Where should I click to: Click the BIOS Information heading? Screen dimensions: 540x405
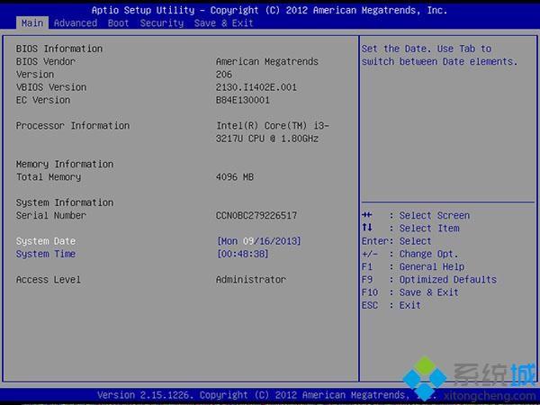point(59,49)
